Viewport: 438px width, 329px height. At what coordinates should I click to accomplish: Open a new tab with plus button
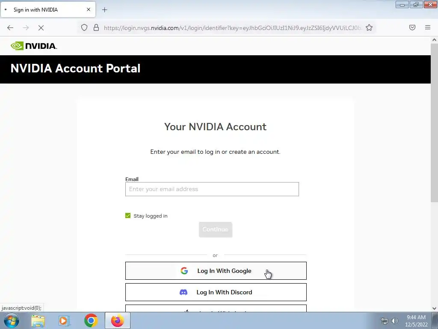[x=104, y=10]
